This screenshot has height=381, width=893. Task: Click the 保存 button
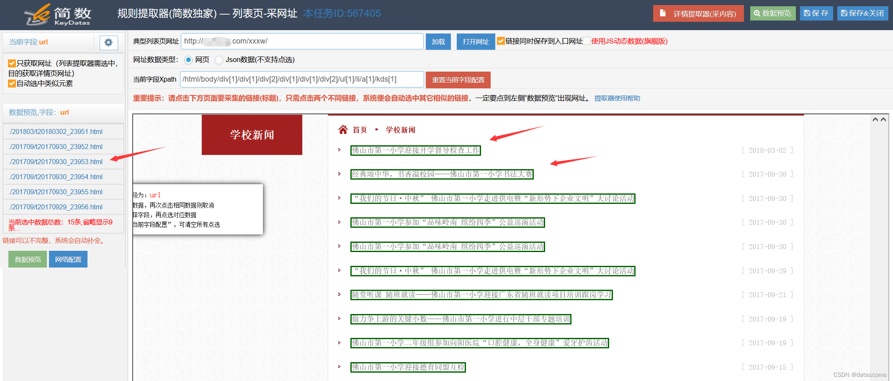[817, 13]
